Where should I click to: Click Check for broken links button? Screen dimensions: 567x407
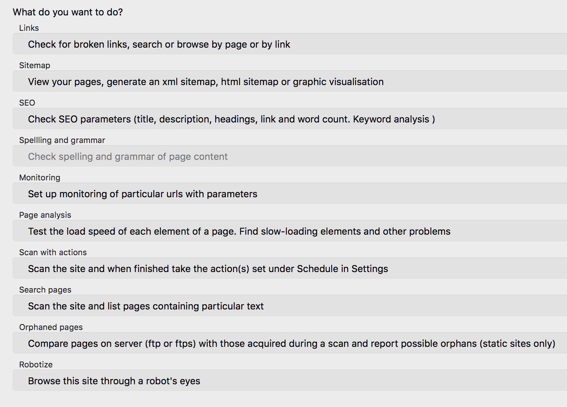click(290, 44)
